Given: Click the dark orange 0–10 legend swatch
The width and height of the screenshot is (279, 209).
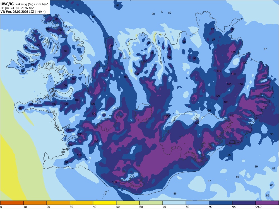Looking at the screenshot, I should click(12, 203).
